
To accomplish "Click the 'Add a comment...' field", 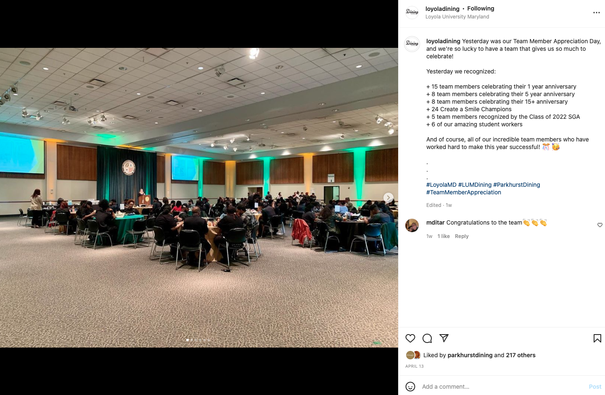I will pyautogui.click(x=502, y=387).
